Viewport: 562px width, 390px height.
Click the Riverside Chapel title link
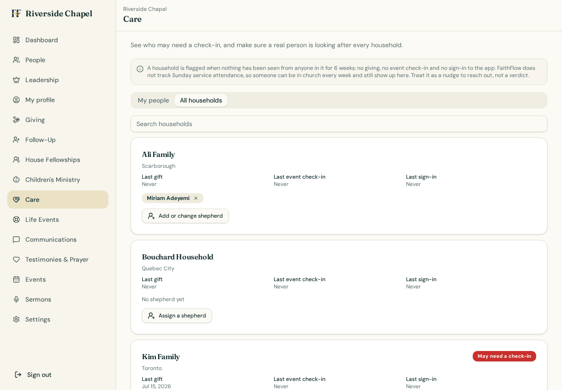[x=58, y=14]
